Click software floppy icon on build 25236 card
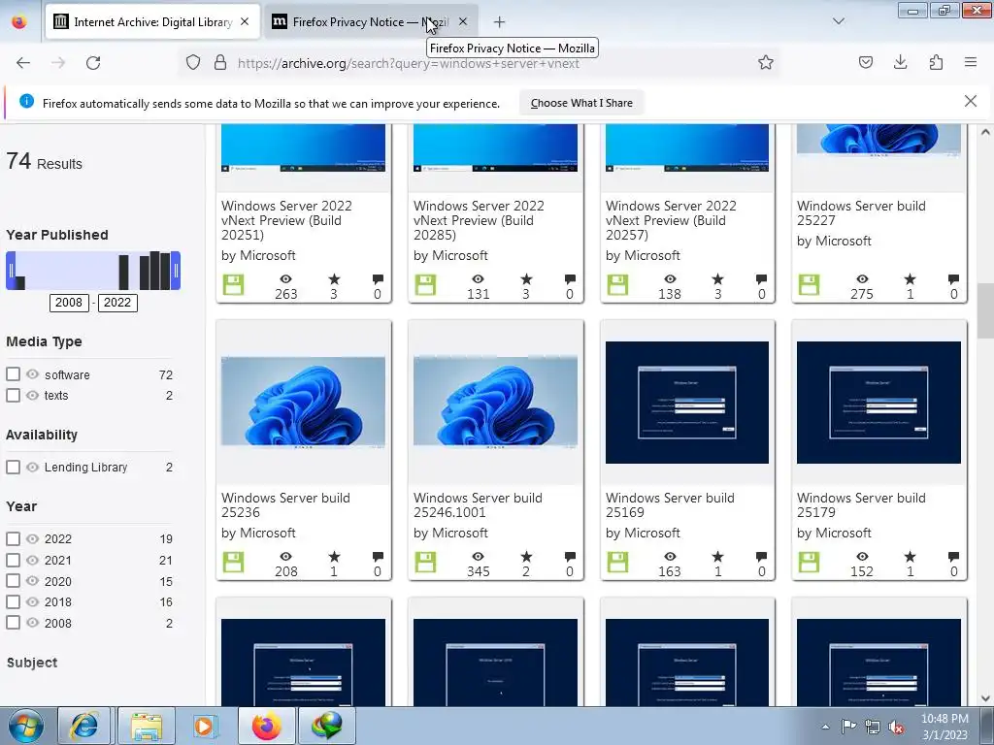This screenshot has height=745, width=994. tap(233, 562)
